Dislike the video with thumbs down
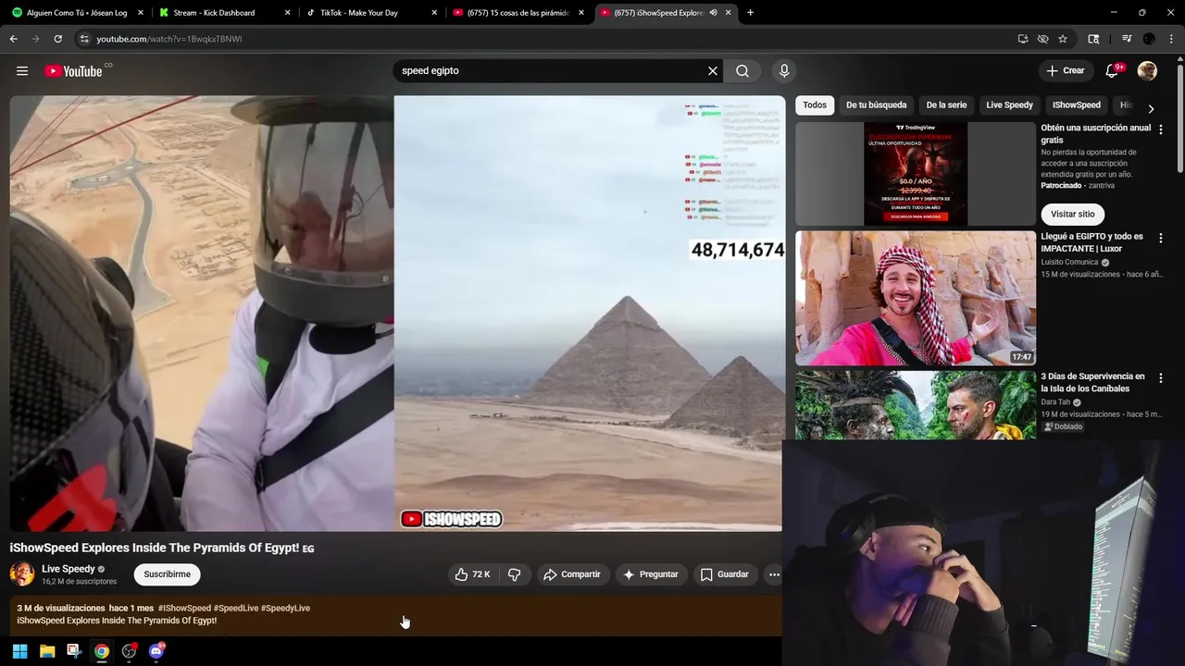This screenshot has width=1185, height=666. point(515,574)
